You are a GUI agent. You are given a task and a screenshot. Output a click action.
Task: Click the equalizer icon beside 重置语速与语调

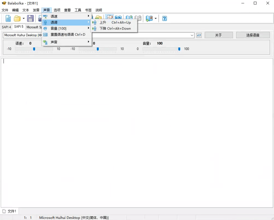[45, 35]
